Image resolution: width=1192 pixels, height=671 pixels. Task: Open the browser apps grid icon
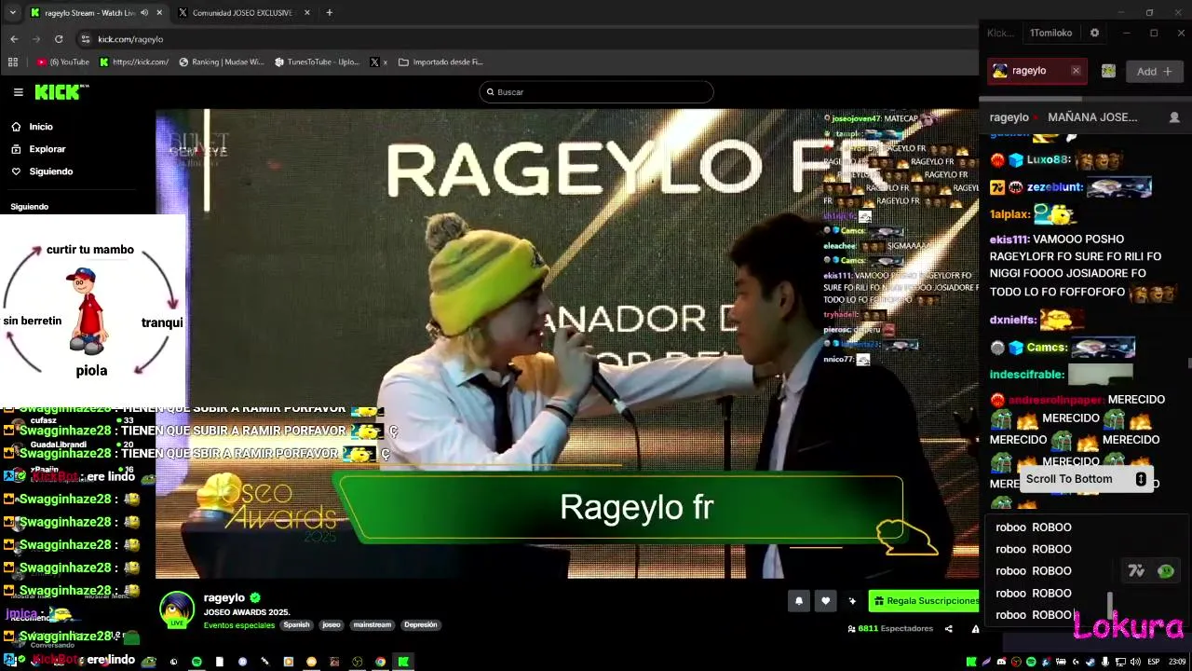tap(12, 62)
